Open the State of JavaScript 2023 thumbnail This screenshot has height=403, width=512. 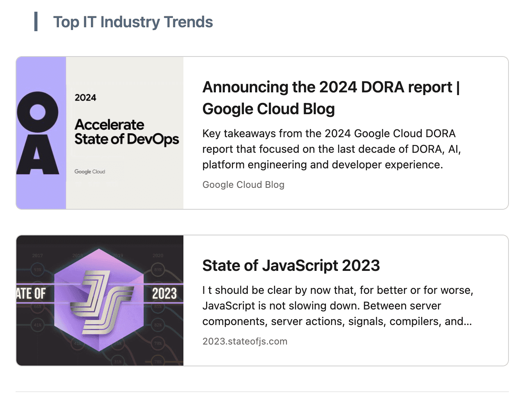[x=100, y=300]
